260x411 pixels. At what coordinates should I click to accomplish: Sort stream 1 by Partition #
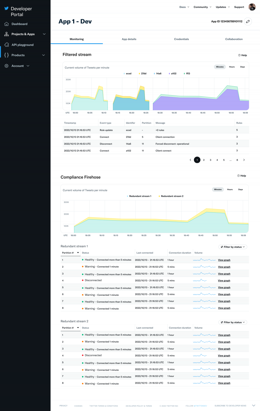70,253
